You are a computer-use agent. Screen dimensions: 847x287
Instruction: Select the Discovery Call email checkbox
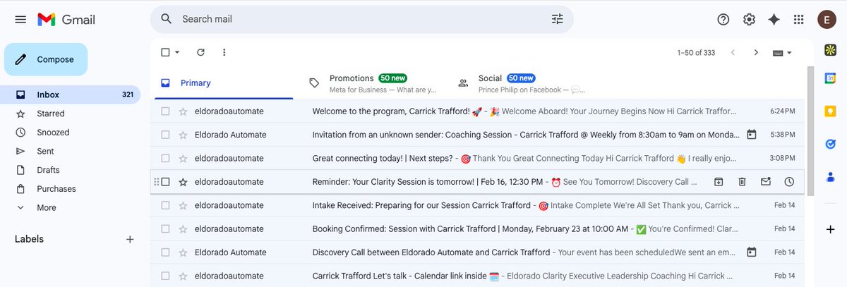click(165, 252)
